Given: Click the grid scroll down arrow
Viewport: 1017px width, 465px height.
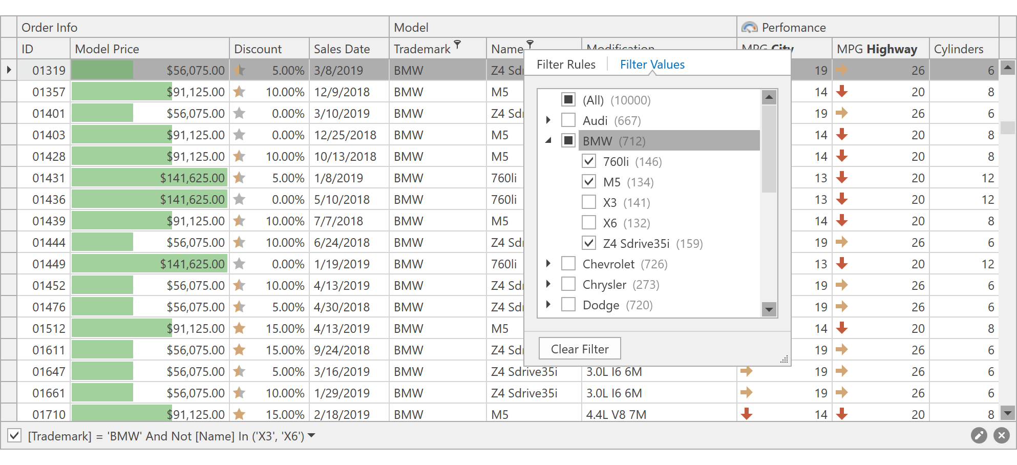Looking at the screenshot, I should point(1007,413).
